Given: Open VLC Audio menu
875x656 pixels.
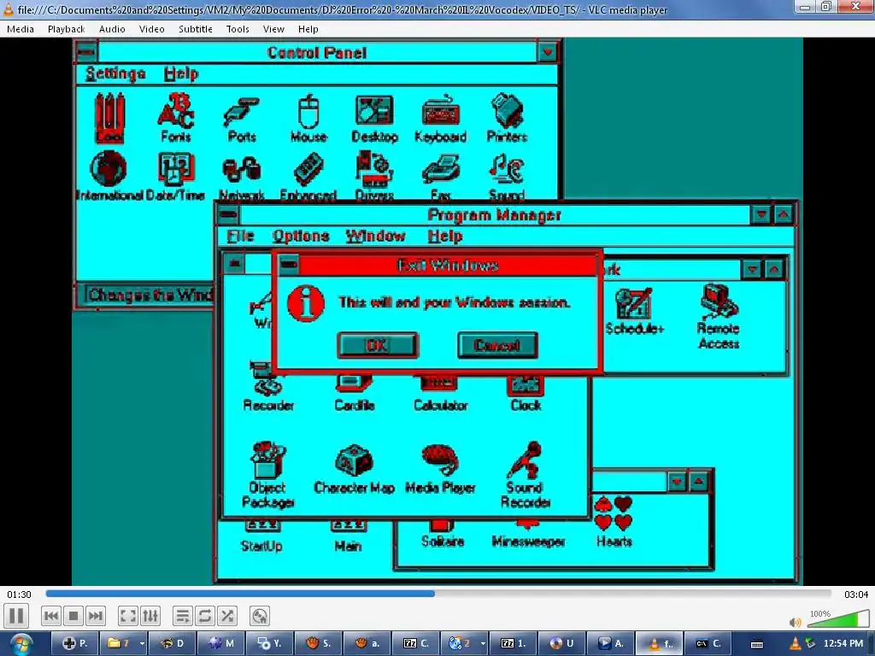Looking at the screenshot, I should tap(112, 29).
